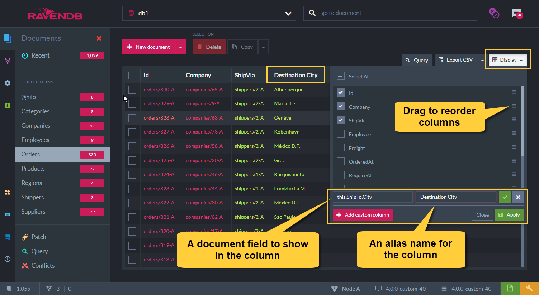Screen dimensions: 539x295
Task: Expand the Export CSV dropdown arrow
Action: (482, 60)
